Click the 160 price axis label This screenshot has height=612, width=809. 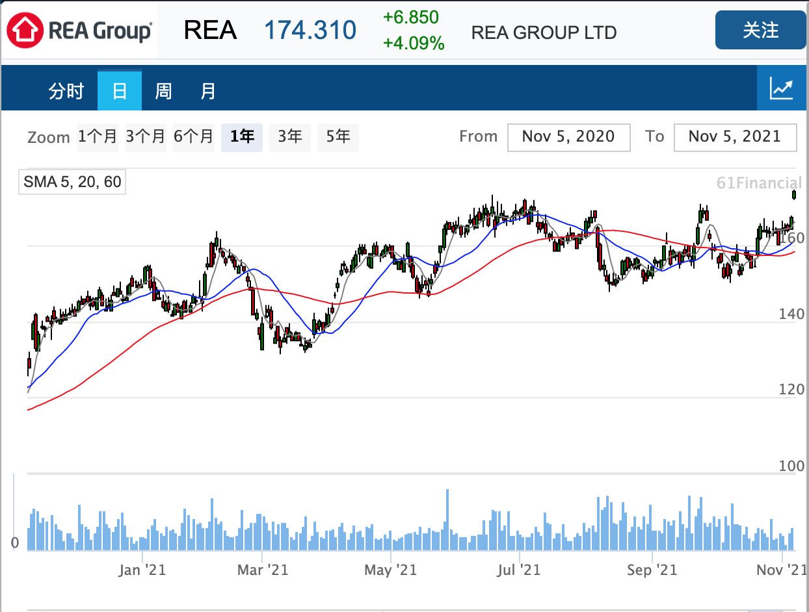point(792,238)
